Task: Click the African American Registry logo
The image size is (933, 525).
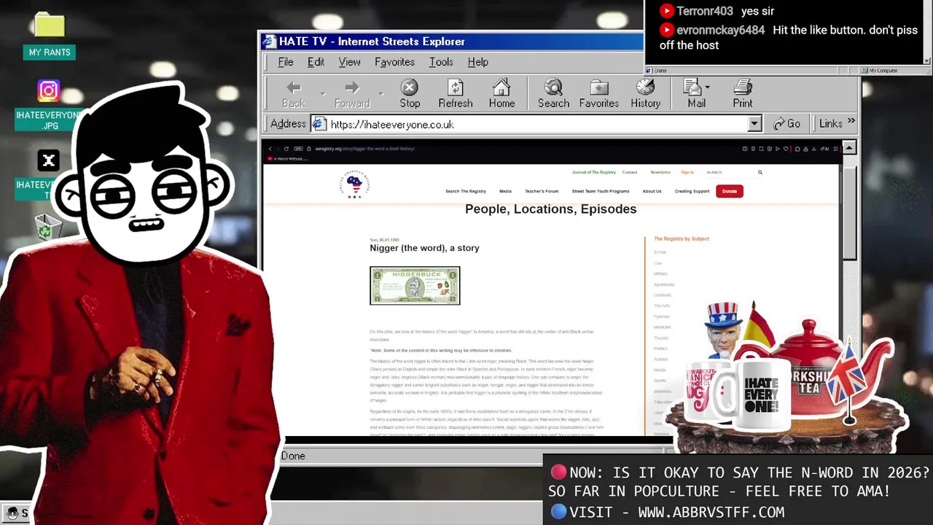Action: click(x=354, y=185)
